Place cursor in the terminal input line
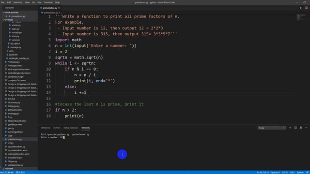The image size is (310, 174). pos(53,137)
